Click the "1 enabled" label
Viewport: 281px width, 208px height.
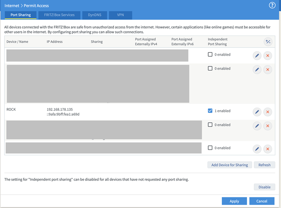click(x=223, y=111)
